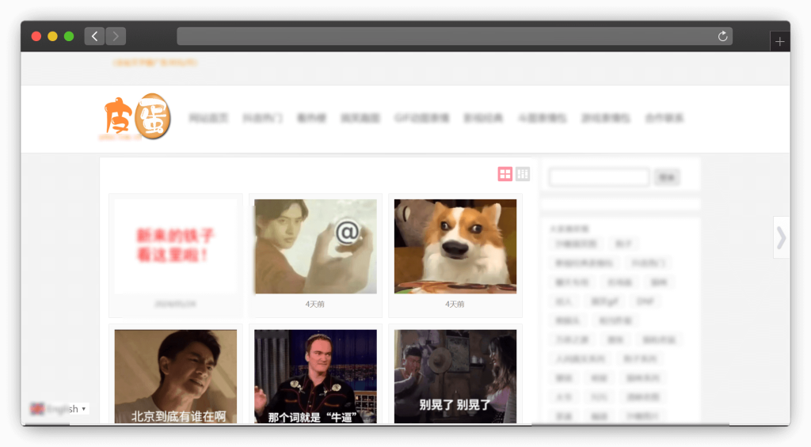
Task: Click 4天前 under the @ meme
Action: [315, 305]
